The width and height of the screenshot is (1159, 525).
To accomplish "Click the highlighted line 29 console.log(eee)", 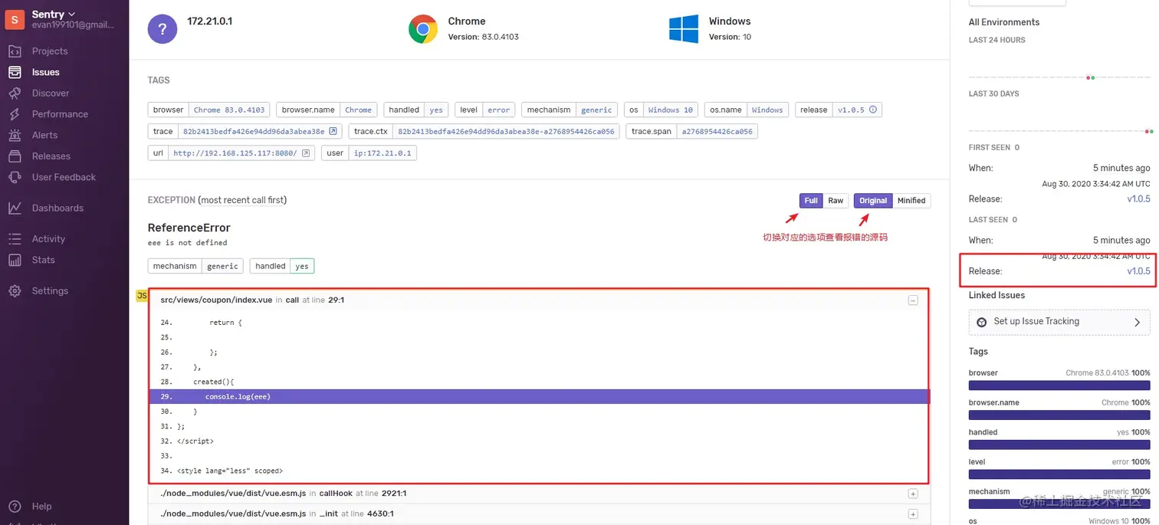I will tap(539, 396).
